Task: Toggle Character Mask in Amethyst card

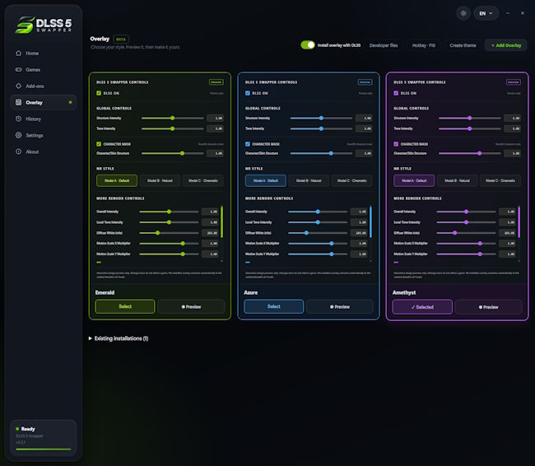Action: tap(396, 144)
